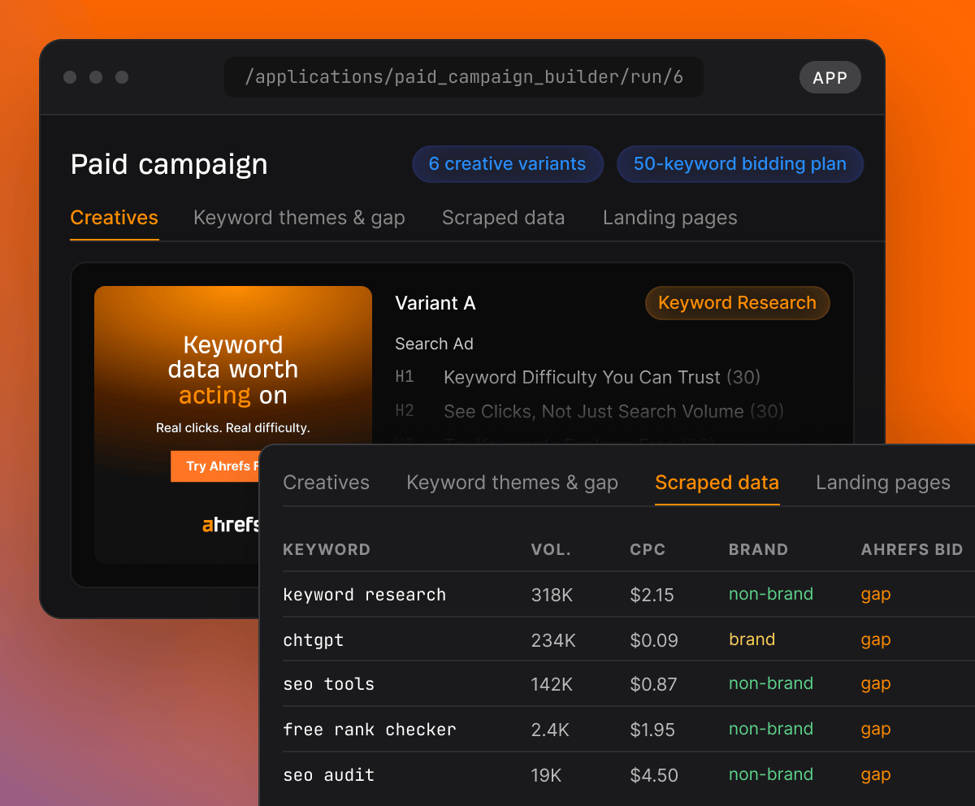Viewport: 975px width, 806px height.
Task: Click the non-brand label in free rank checker row
Action: click(771, 730)
